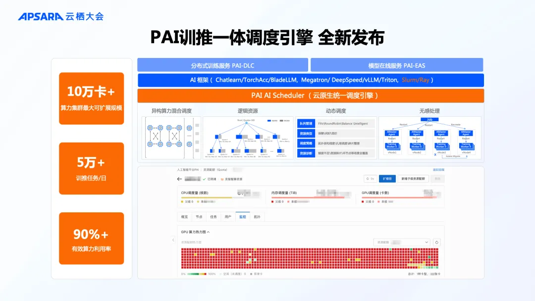The image size is (535, 301).
Task: Click the AI 框架 blue banner
Action: [x=311, y=81]
